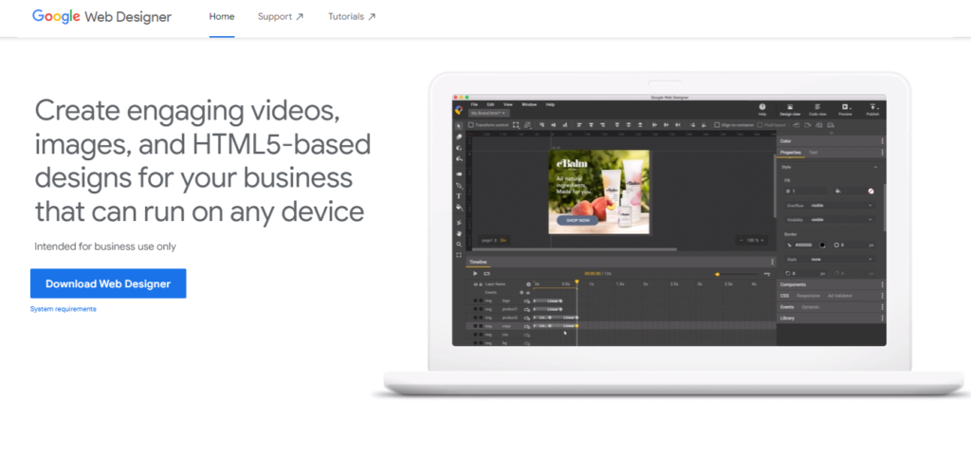Toggle the timeline loop icon
This screenshot has height=455, width=971.
(486, 273)
